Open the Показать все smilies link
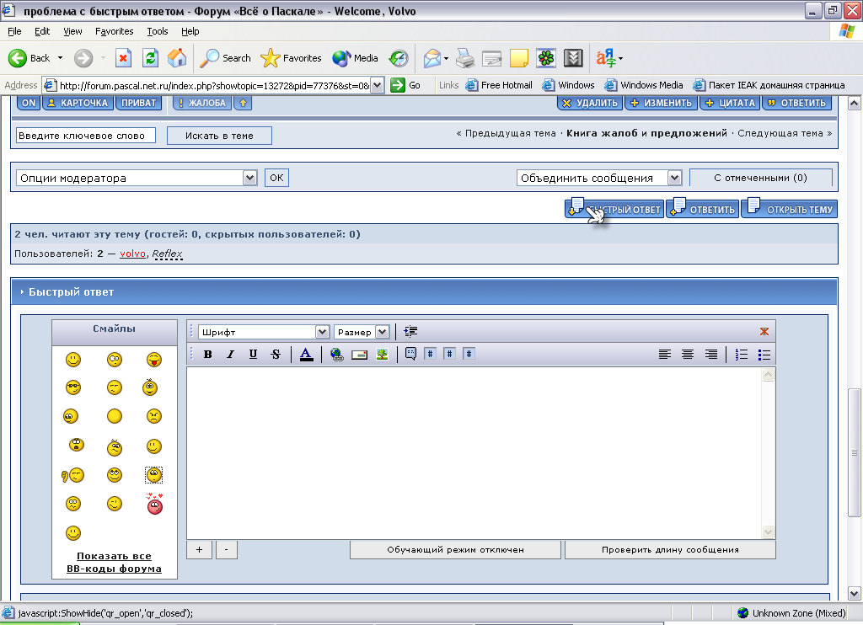 click(x=114, y=556)
